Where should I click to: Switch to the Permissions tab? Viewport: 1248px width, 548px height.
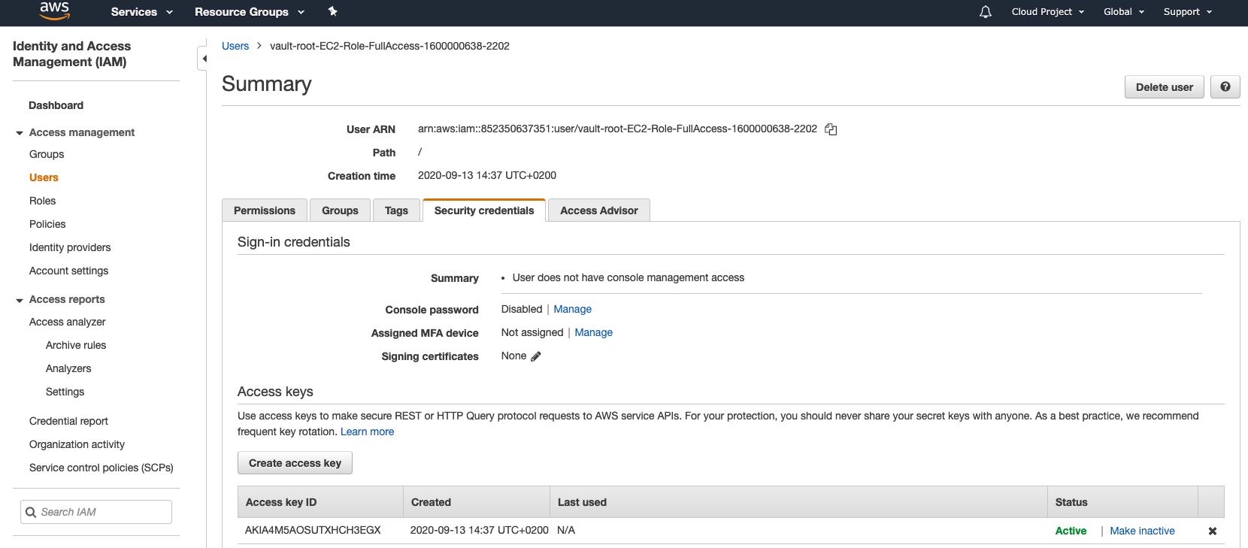[264, 210]
